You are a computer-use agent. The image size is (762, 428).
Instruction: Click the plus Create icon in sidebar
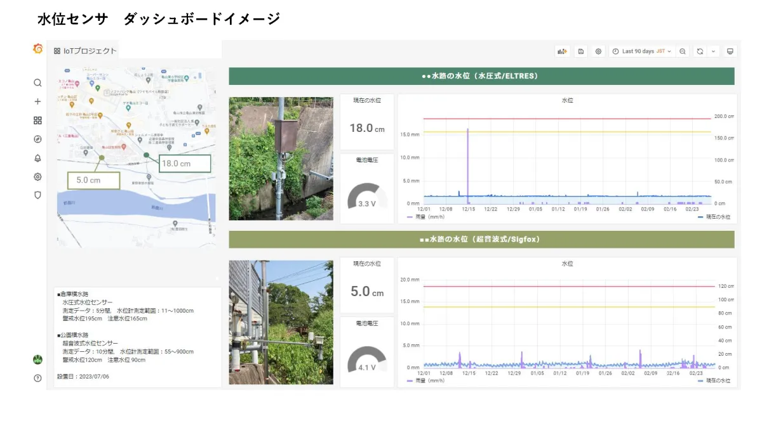point(37,101)
